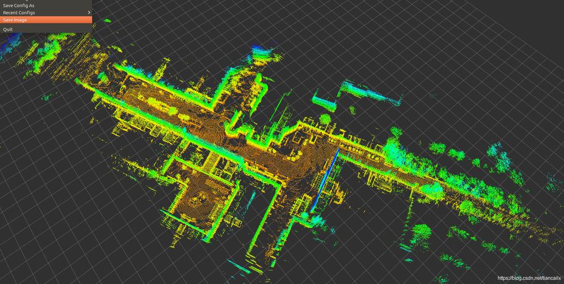
Task: Open the Recent Configs submenu
Action: (x=46, y=12)
